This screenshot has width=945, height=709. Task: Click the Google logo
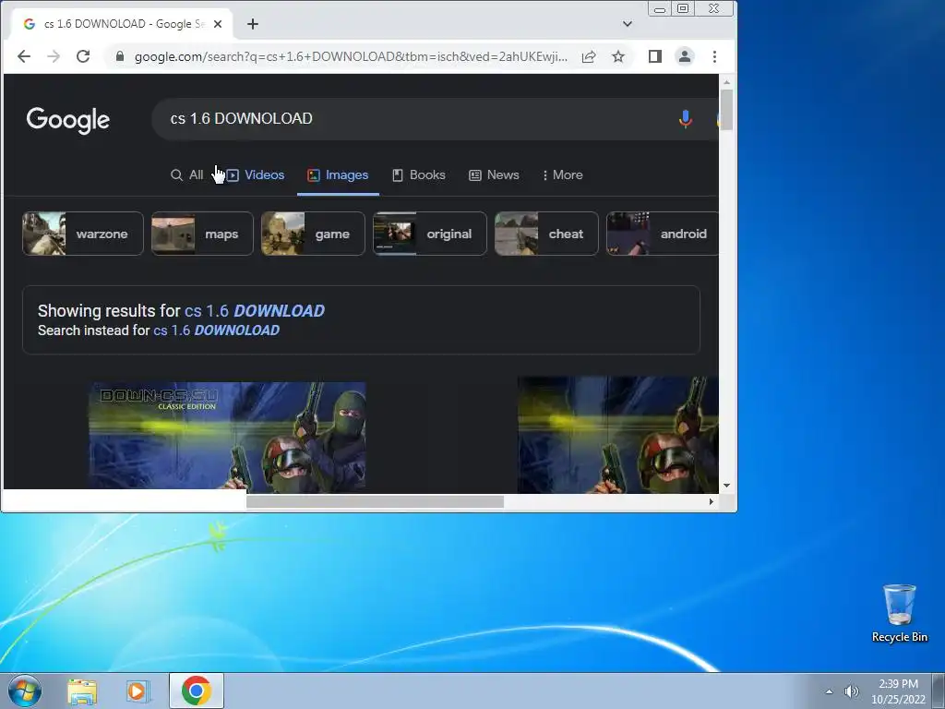pos(68,120)
